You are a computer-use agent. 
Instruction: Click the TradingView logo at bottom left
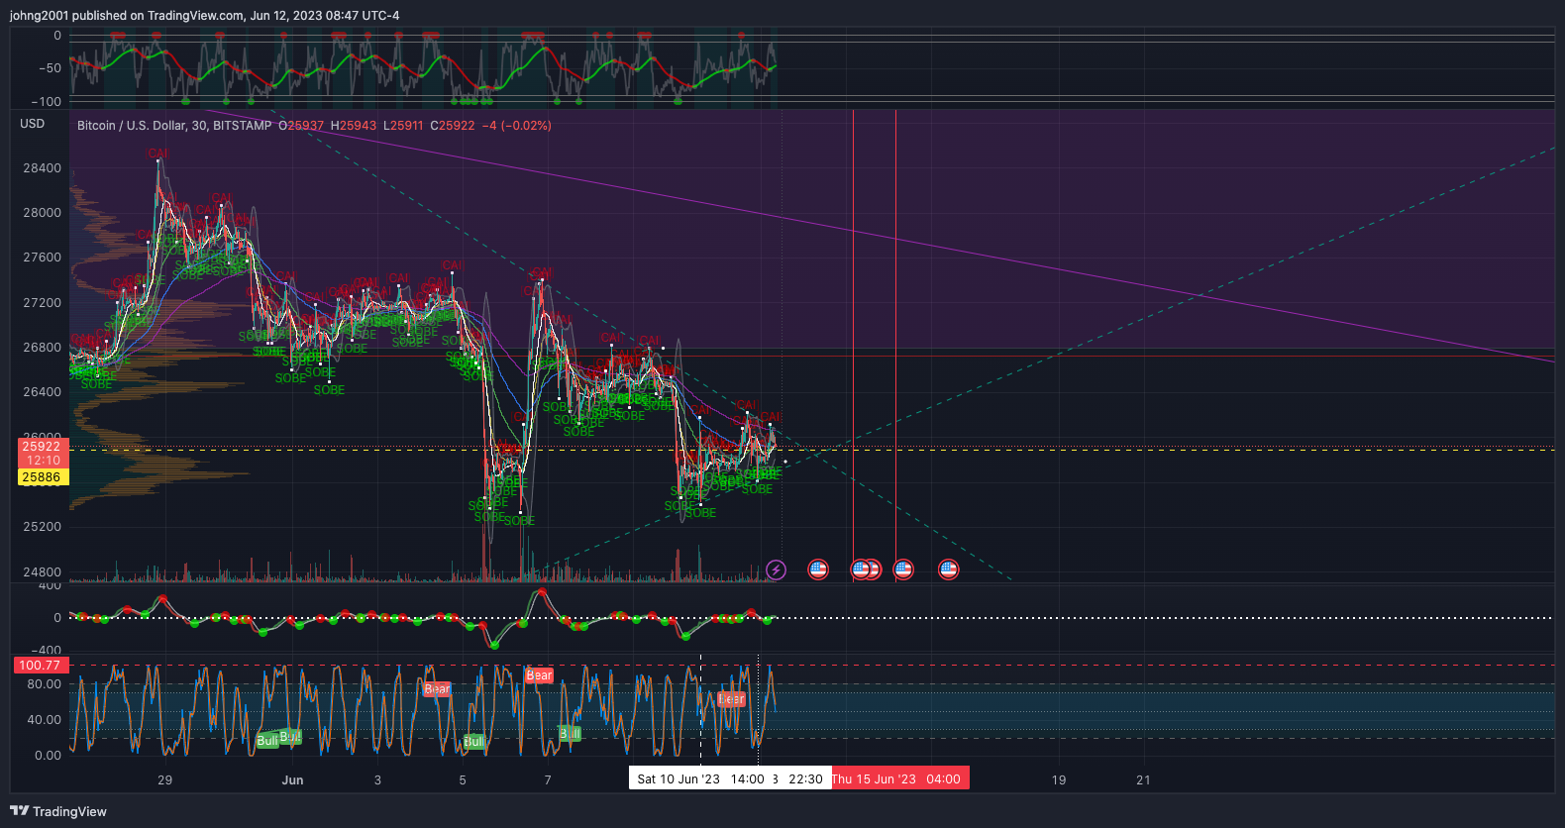[58, 811]
